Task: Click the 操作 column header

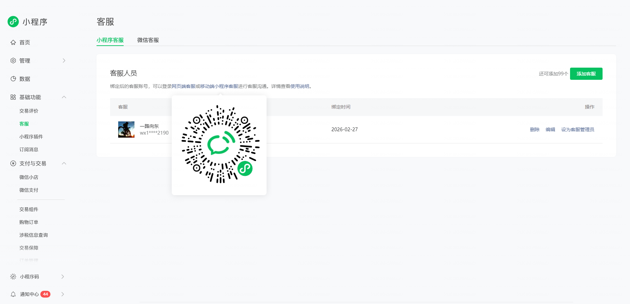Action: 590,107
